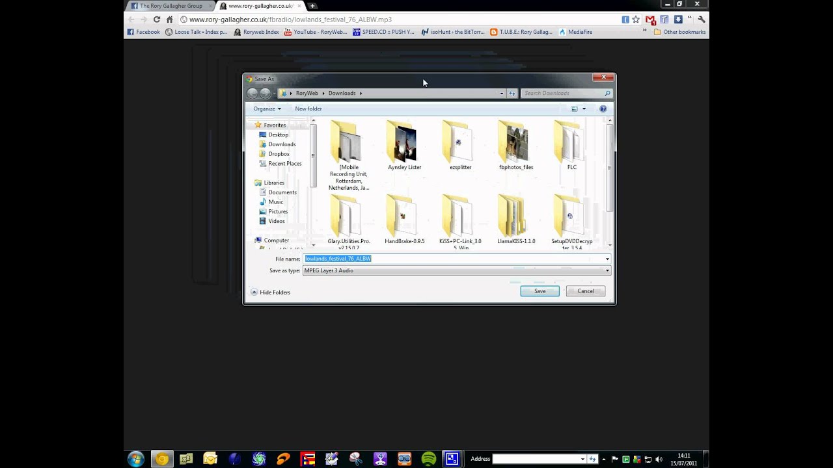Open the isoHunt bookmark

click(453, 32)
